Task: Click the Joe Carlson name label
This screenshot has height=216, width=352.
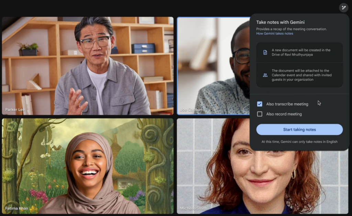Action: click(191, 110)
